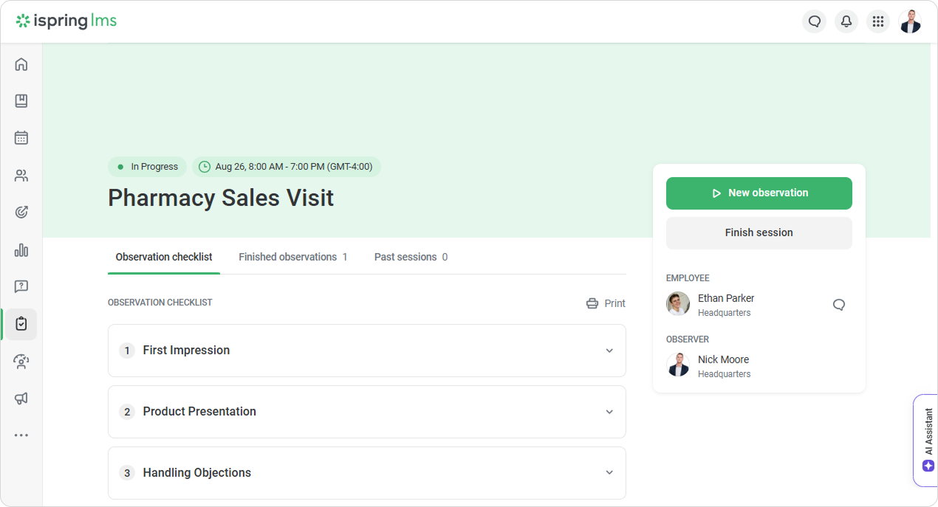
Task: Start a New observation
Action: point(759,193)
